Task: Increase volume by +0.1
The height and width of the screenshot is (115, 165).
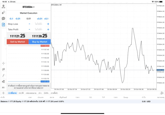Action: click(46, 19)
